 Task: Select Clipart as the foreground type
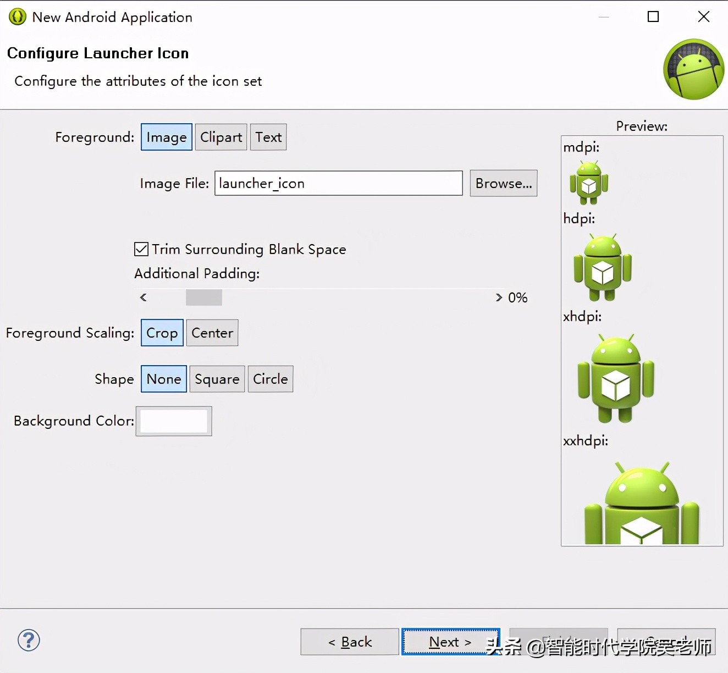click(x=221, y=137)
